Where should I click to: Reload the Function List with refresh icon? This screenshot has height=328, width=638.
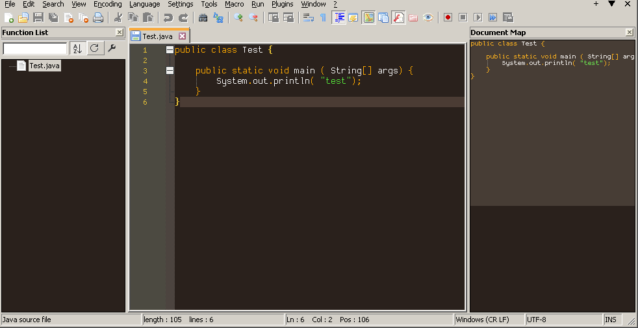click(94, 49)
